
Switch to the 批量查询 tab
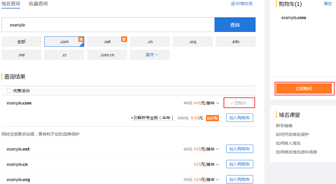point(38,4)
